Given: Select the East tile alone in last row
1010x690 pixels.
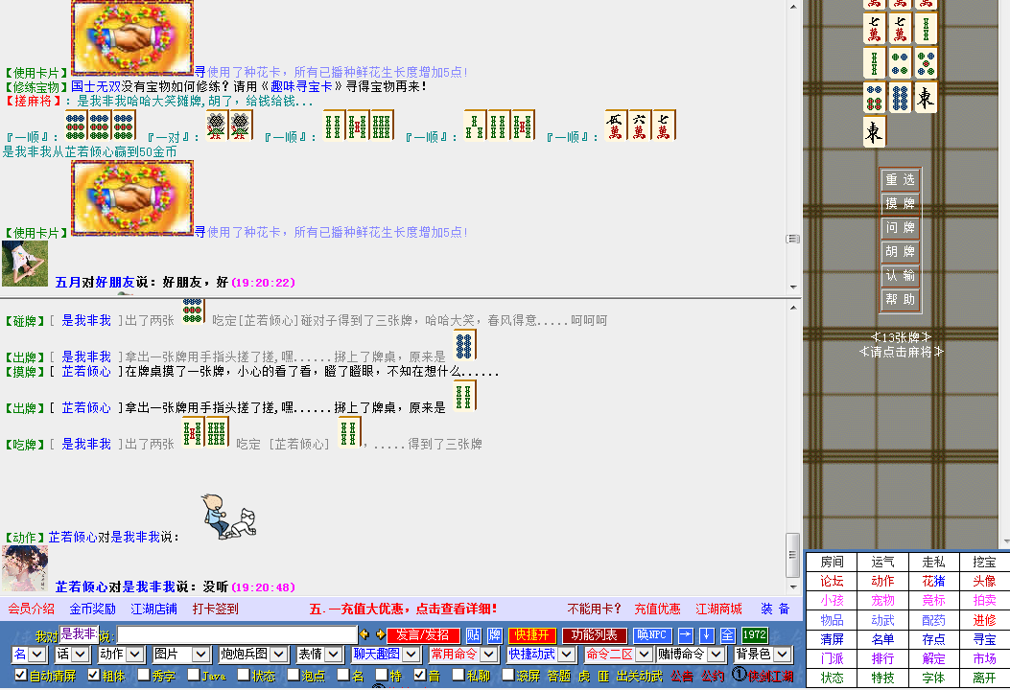Looking at the screenshot, I should click(x=874, y=131).
